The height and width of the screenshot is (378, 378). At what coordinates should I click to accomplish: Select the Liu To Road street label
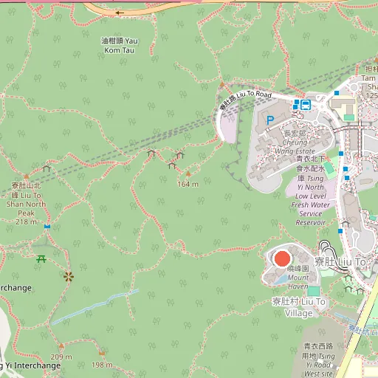pyautogui.click(x=246, y=99)
